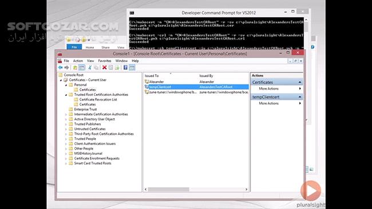Select the zune-tuner windowsphone certificate row
372x209 pixels.
[x=196, y=92]
